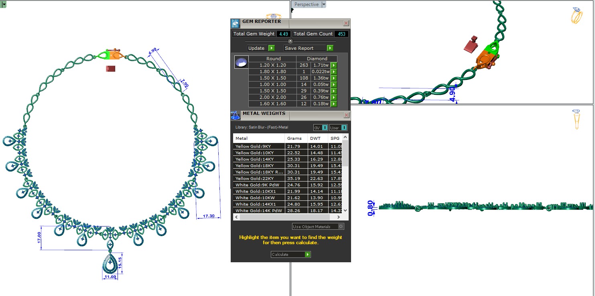Select the round diamond gem thumbnail
Screen dimensions: 595x296
coord(241,62)
